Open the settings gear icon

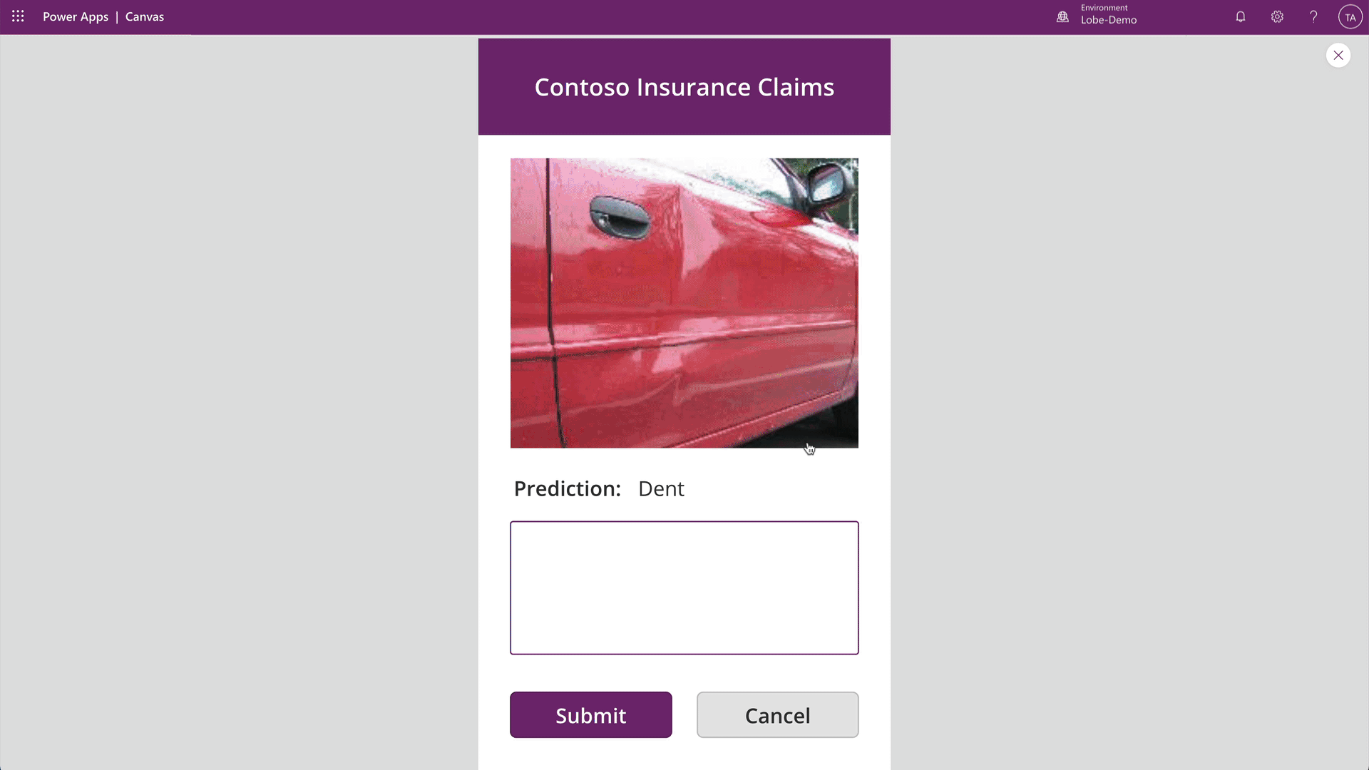click(1277, 17)
